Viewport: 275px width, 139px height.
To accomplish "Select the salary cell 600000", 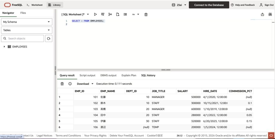I will tap(189, 109).
